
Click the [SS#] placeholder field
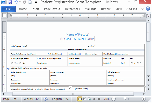[x=13, y=76]
